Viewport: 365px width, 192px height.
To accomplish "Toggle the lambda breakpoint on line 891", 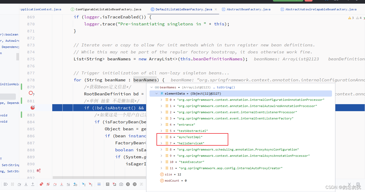I will (38, 171).
